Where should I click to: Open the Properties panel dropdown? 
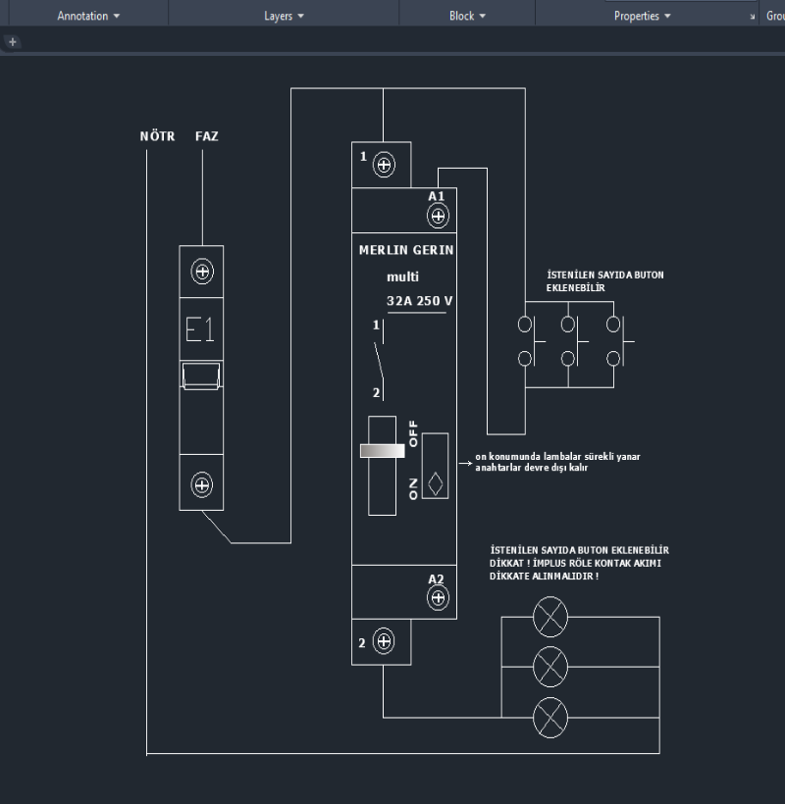[643, 16]
